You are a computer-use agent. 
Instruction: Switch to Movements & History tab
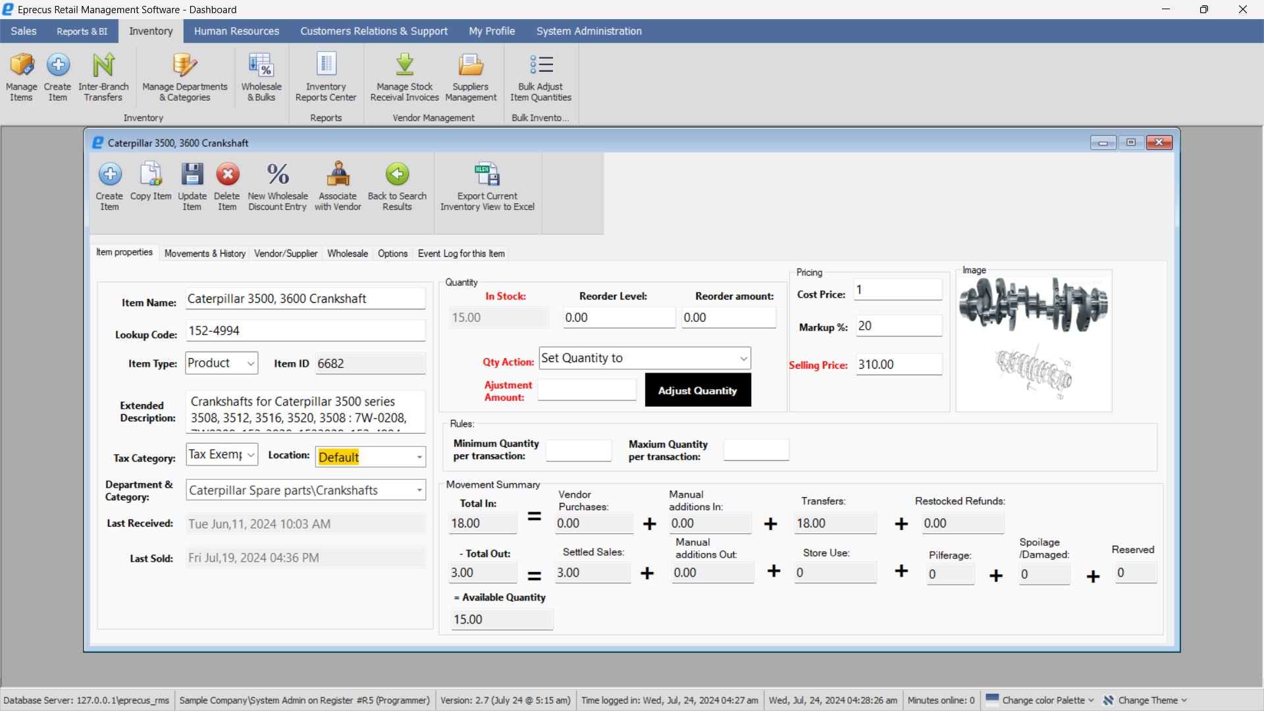[205, 253]
